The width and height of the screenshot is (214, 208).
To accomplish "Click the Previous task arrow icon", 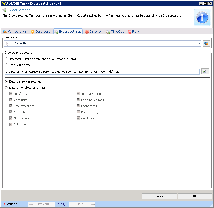I will point(31,204).
